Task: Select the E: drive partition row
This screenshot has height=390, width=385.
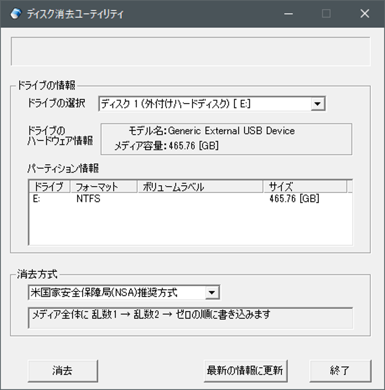Action: pos(190,199)
